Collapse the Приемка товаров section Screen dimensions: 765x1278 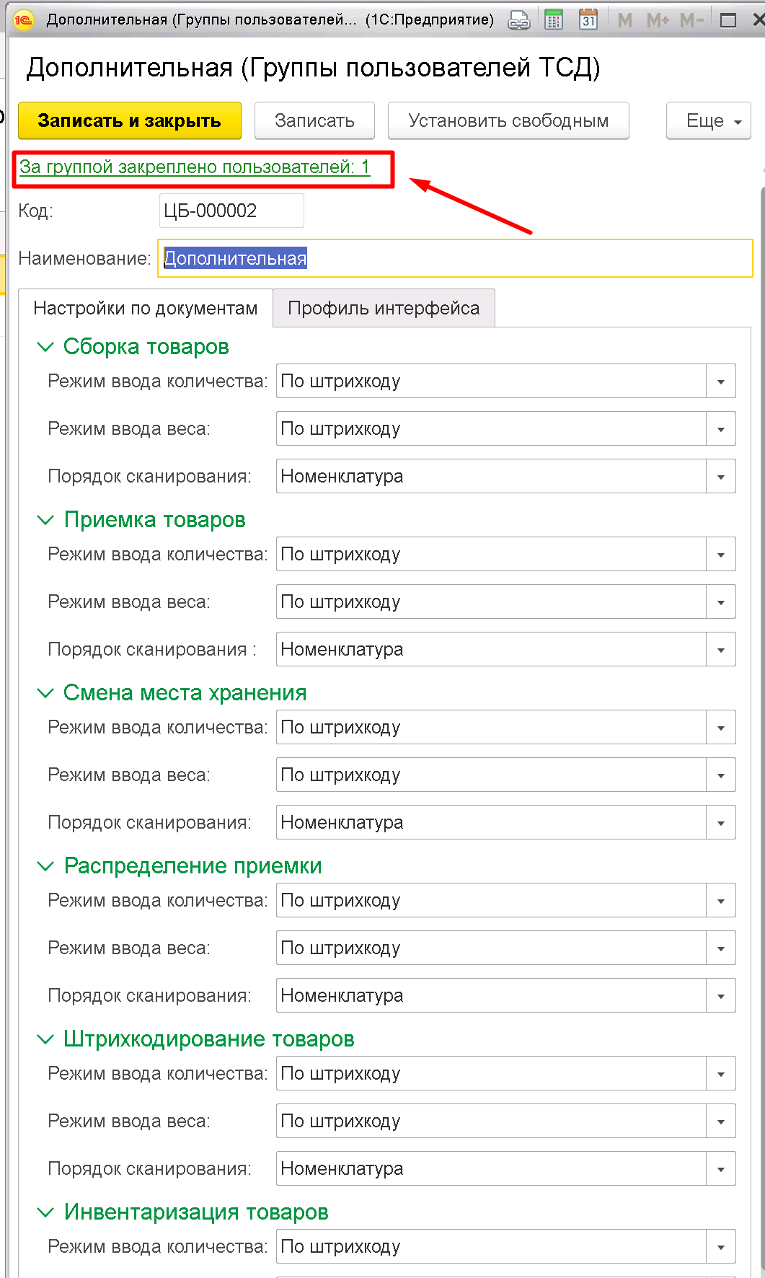(45, 520)
